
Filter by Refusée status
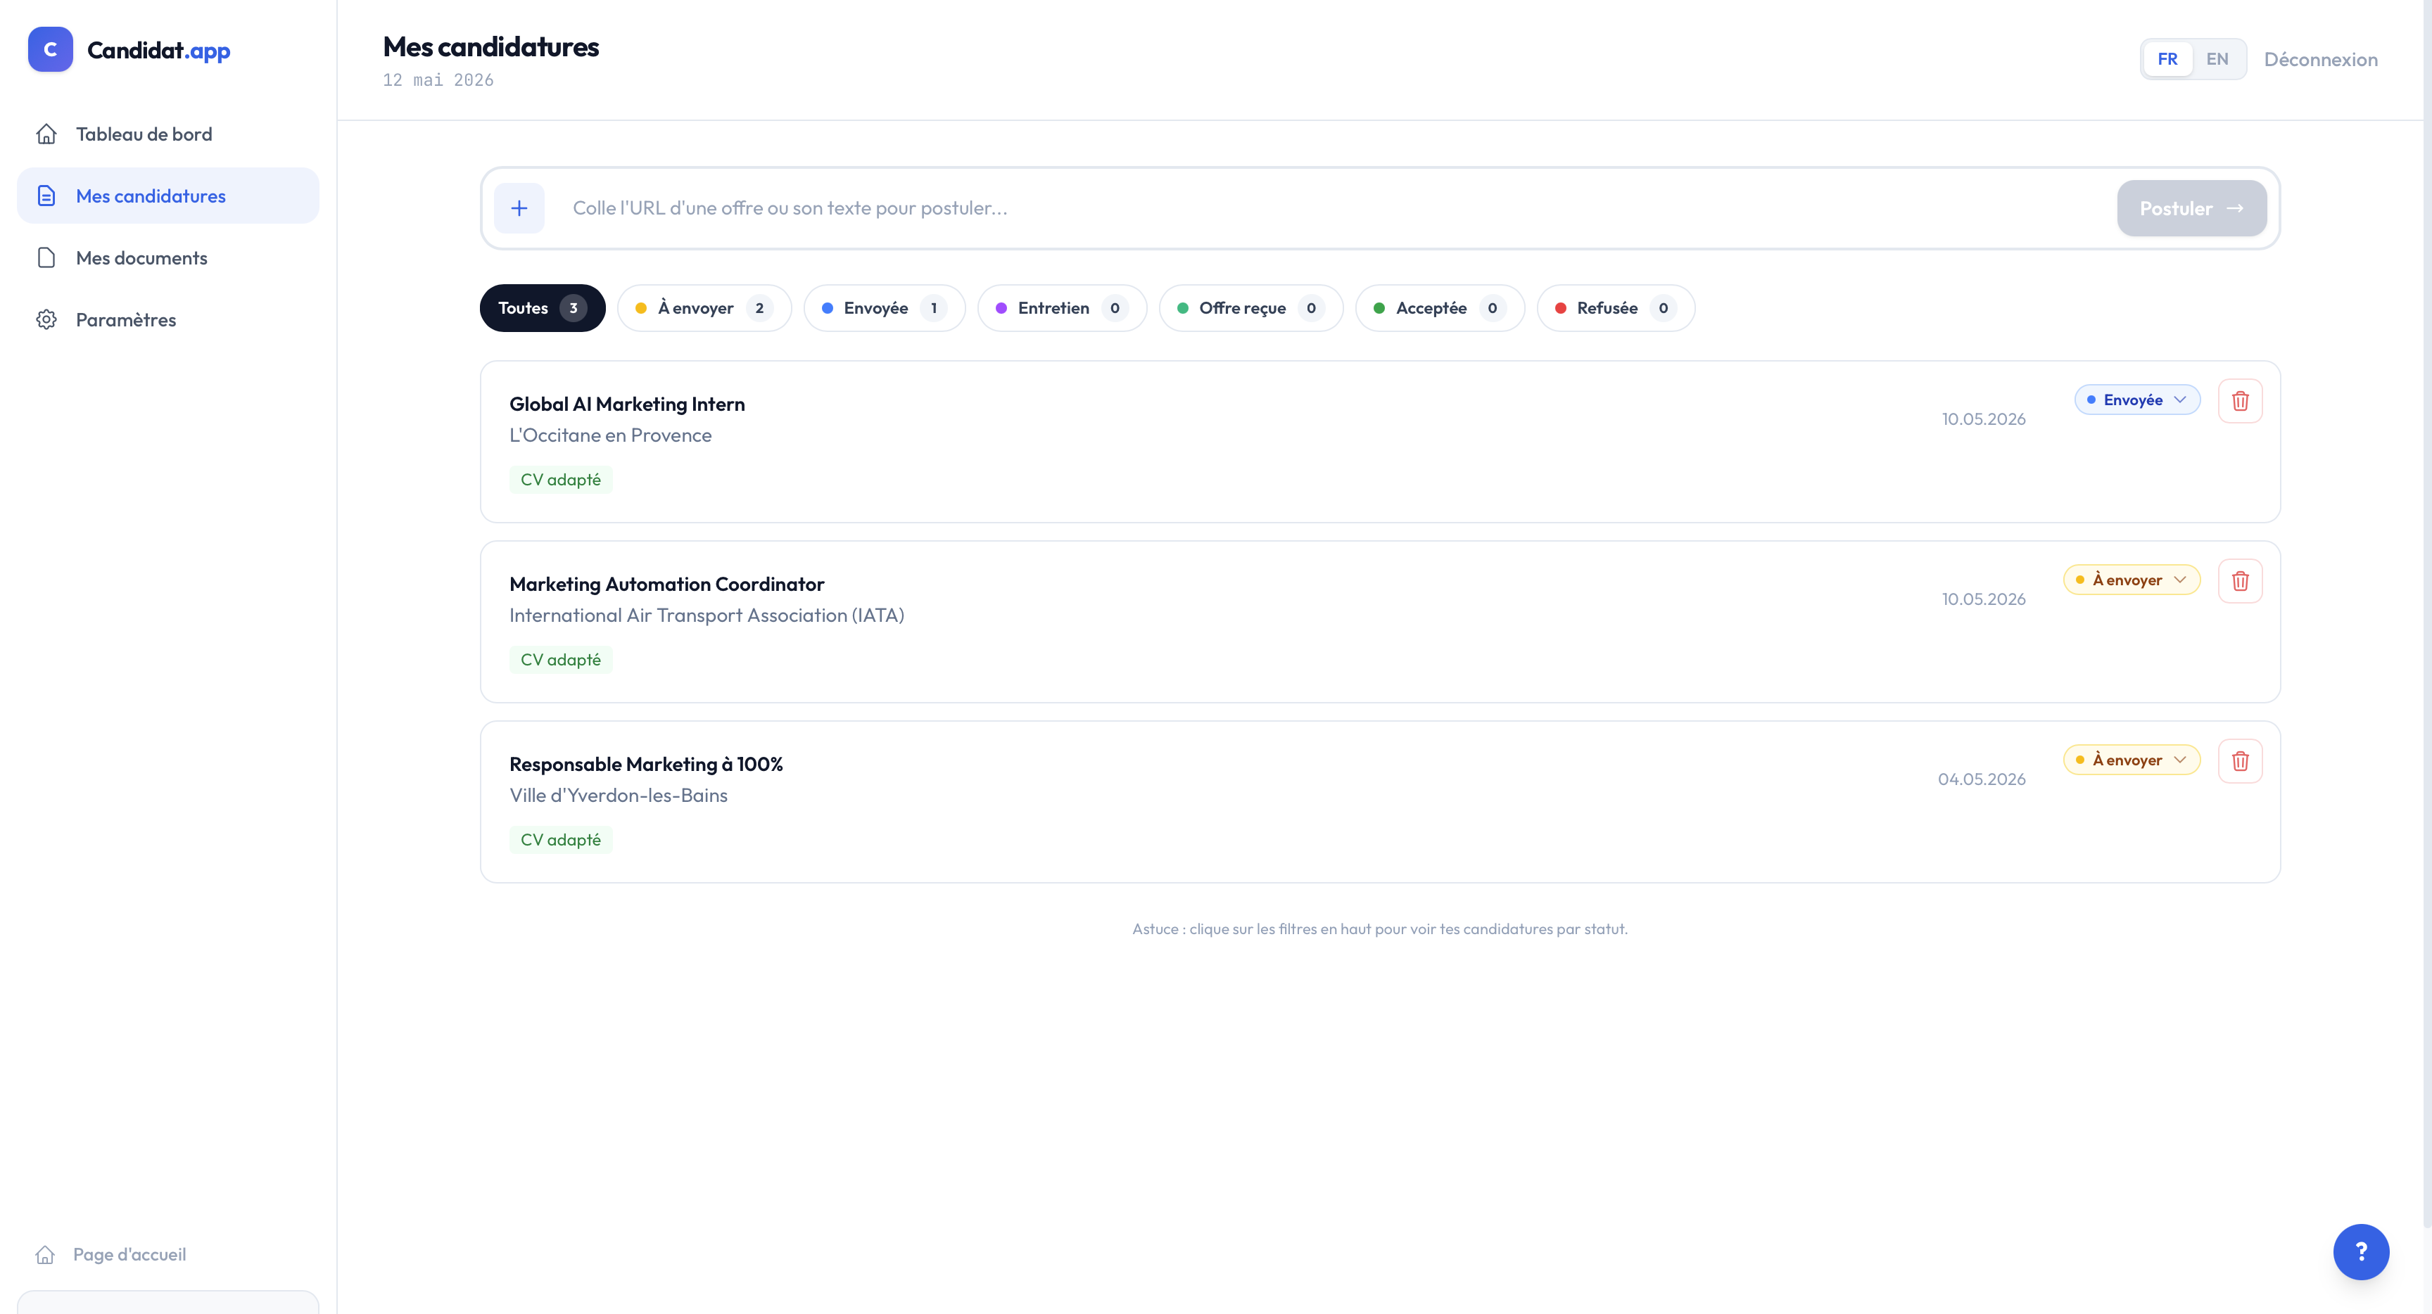(x=1616, y=307)
